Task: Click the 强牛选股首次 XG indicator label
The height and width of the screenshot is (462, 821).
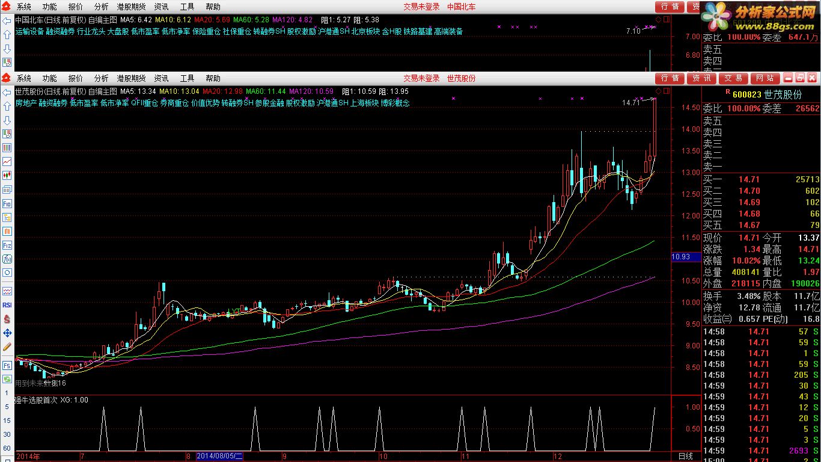Action: pos(52,400)
